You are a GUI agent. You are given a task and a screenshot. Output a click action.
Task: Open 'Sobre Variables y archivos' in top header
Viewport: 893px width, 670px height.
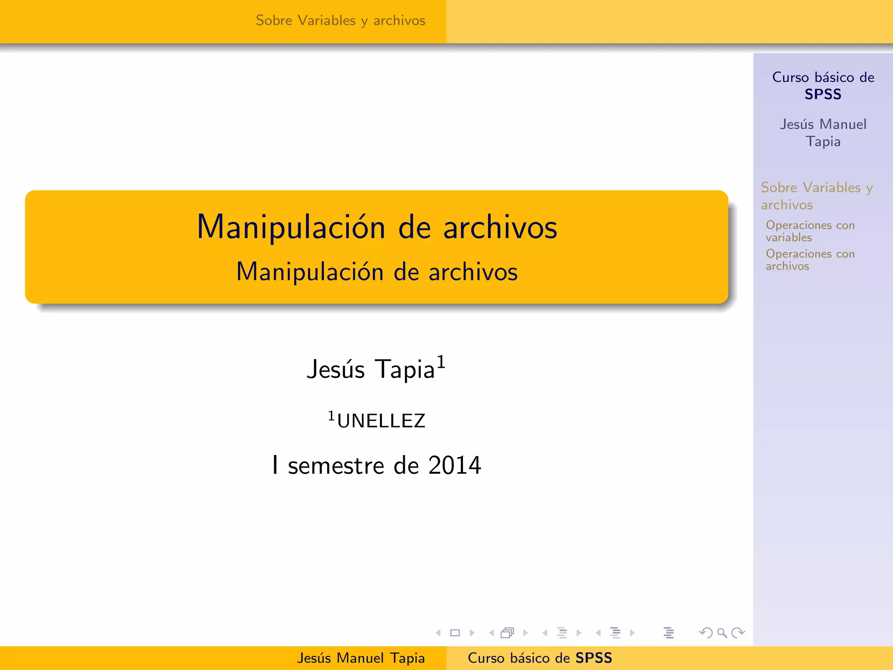tap(340, 21)
